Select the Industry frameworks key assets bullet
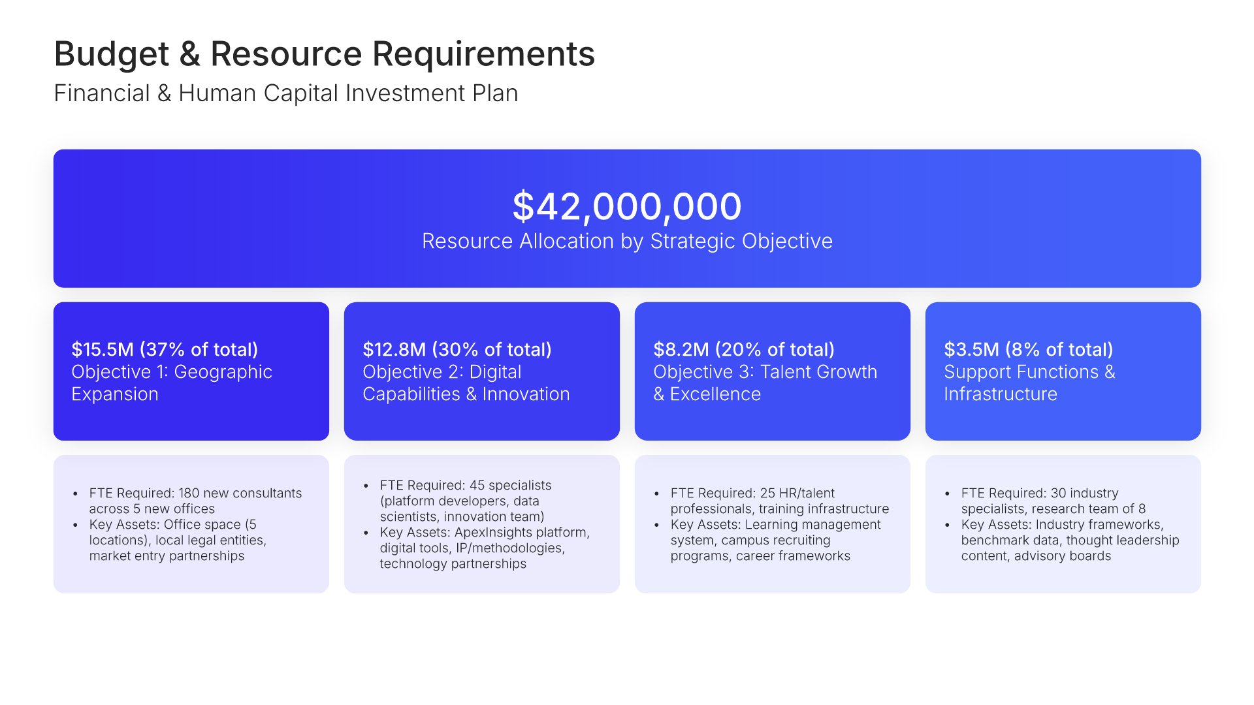The width and height of the screenshot is (1254, 705). pyautogui.click(x=1069, y=540)
